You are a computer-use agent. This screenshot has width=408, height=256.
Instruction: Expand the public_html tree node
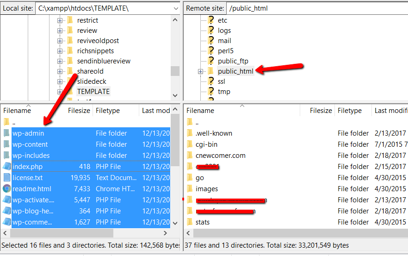coord(200,71)
